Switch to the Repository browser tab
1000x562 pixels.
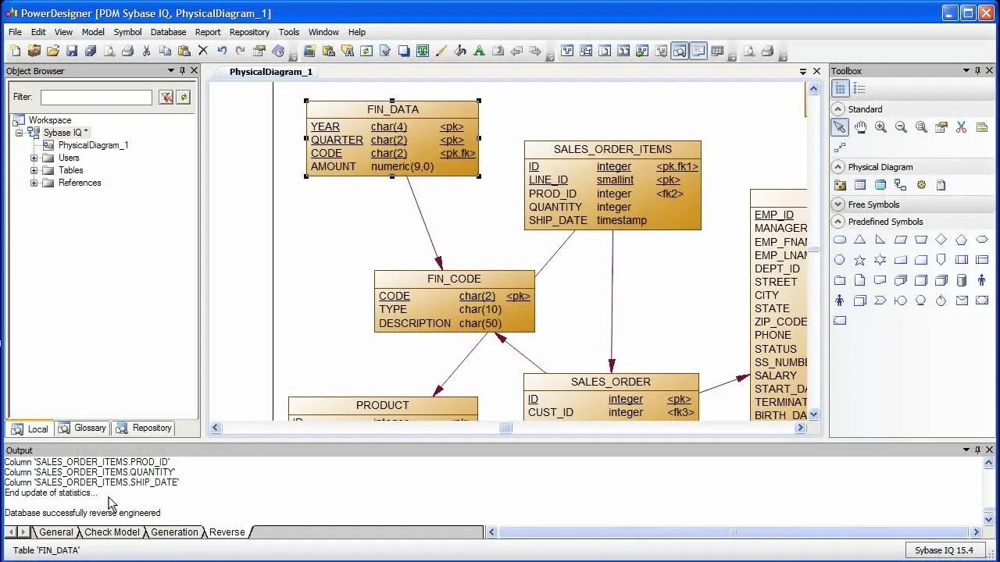(144, 428)
